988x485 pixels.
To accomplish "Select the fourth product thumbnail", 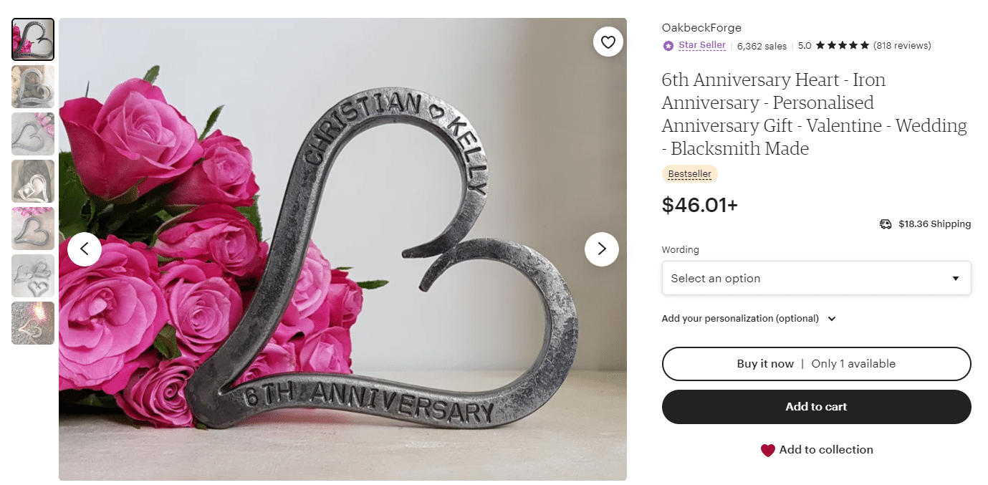I will click(33, 181).
